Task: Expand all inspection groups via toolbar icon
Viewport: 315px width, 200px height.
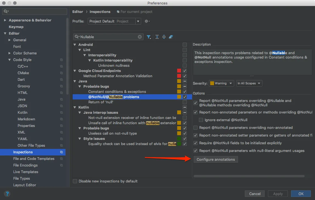Action: pyautogui.click(x=157, y=37)
